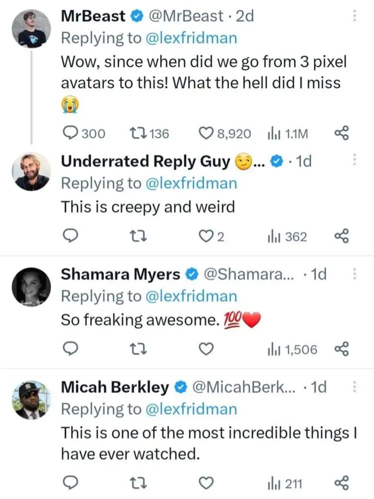The height and width of the screenshot is (499, 374).
Task: Retweet Micah Berkley's reply
Action: click(x=136, y=483)
